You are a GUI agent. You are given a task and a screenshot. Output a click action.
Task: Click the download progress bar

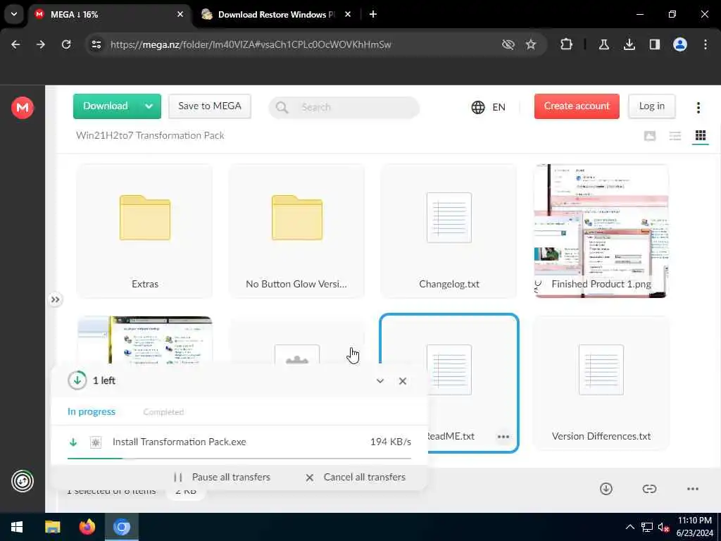pos(239,458)
